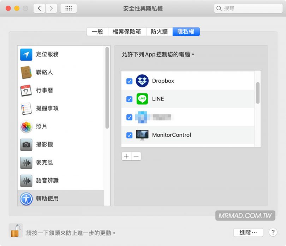Viewport: 286px width, 246px height.
Task: Open the 檔案保險箱 tab
Action: tap(127, 32)
